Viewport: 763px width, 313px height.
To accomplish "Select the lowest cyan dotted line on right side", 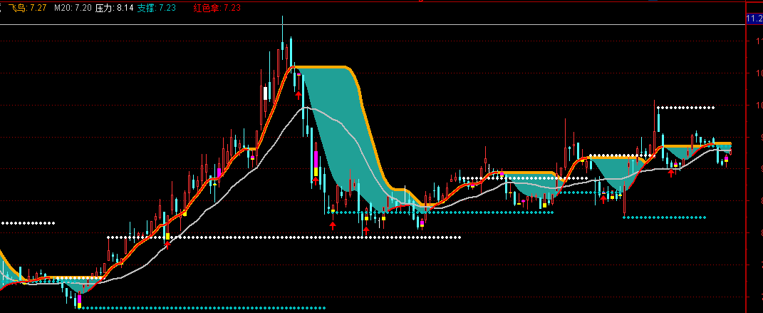I will click(664, 217).
